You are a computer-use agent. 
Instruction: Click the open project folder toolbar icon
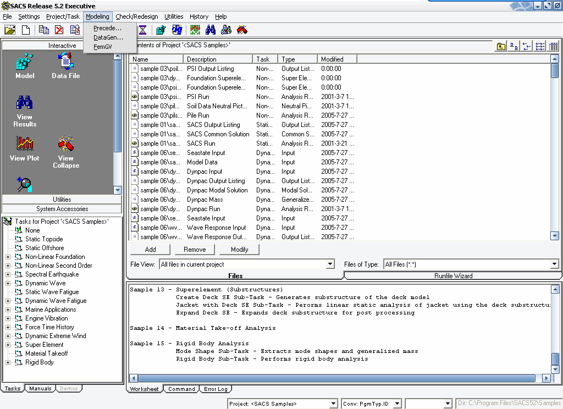tap(10, 30)
